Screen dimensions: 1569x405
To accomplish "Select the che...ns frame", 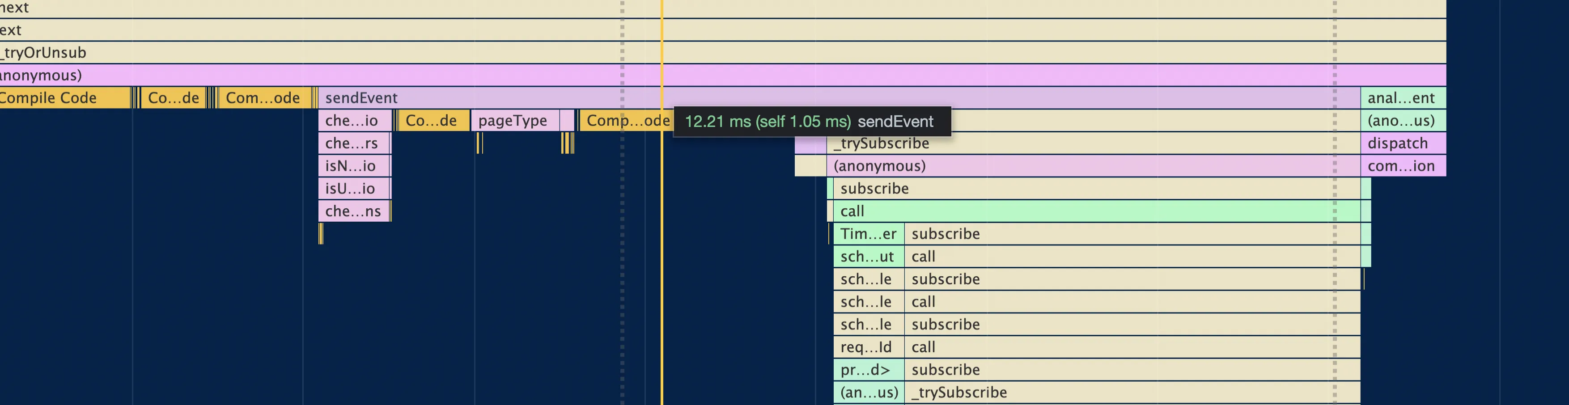I will click(x=352, y=211).
